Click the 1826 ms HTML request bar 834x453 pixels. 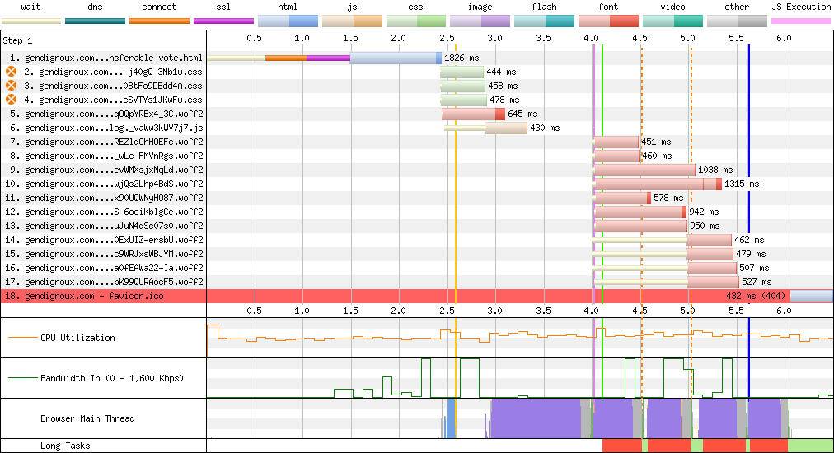[396, 58]
